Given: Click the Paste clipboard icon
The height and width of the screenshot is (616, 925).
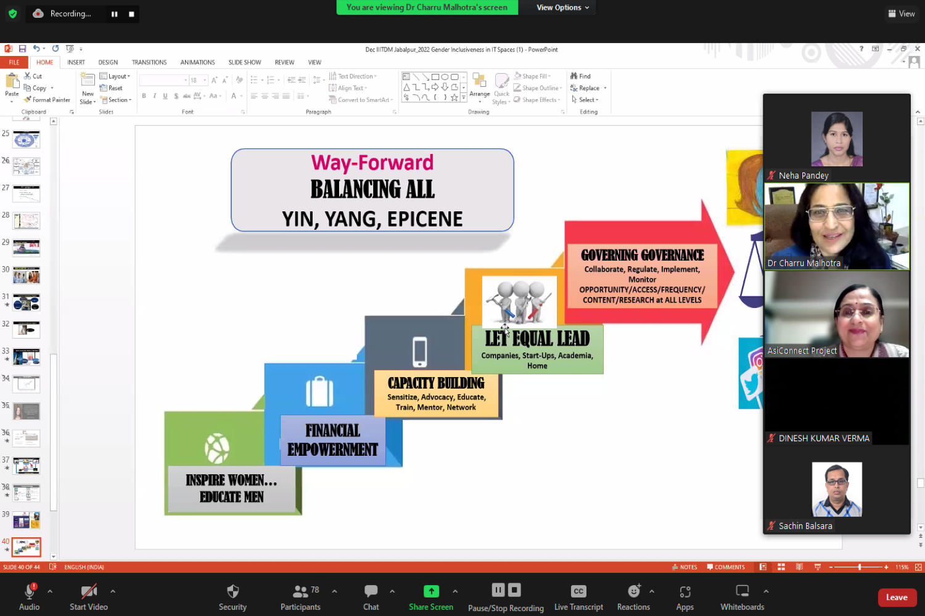Looking at the screenshot, I should [x=12, y=81].
